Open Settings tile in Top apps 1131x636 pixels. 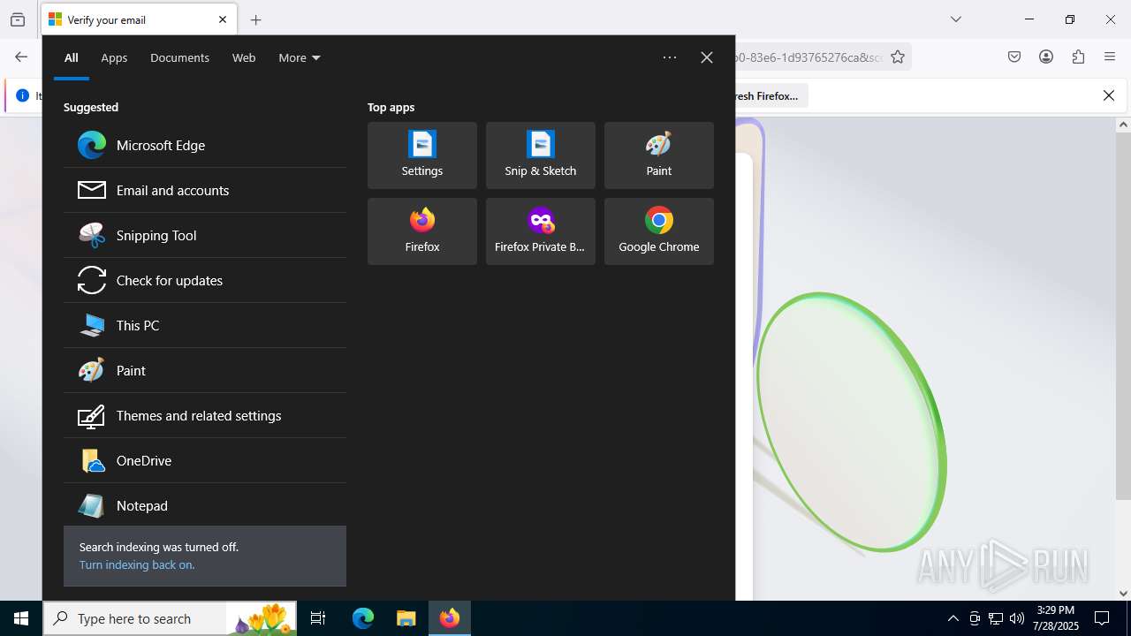click(422, 155)
